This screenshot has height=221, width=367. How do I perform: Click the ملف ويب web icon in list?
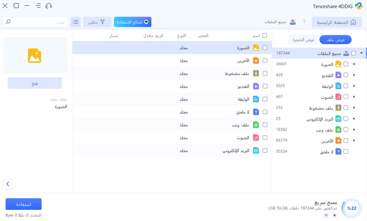pos(256,125)
